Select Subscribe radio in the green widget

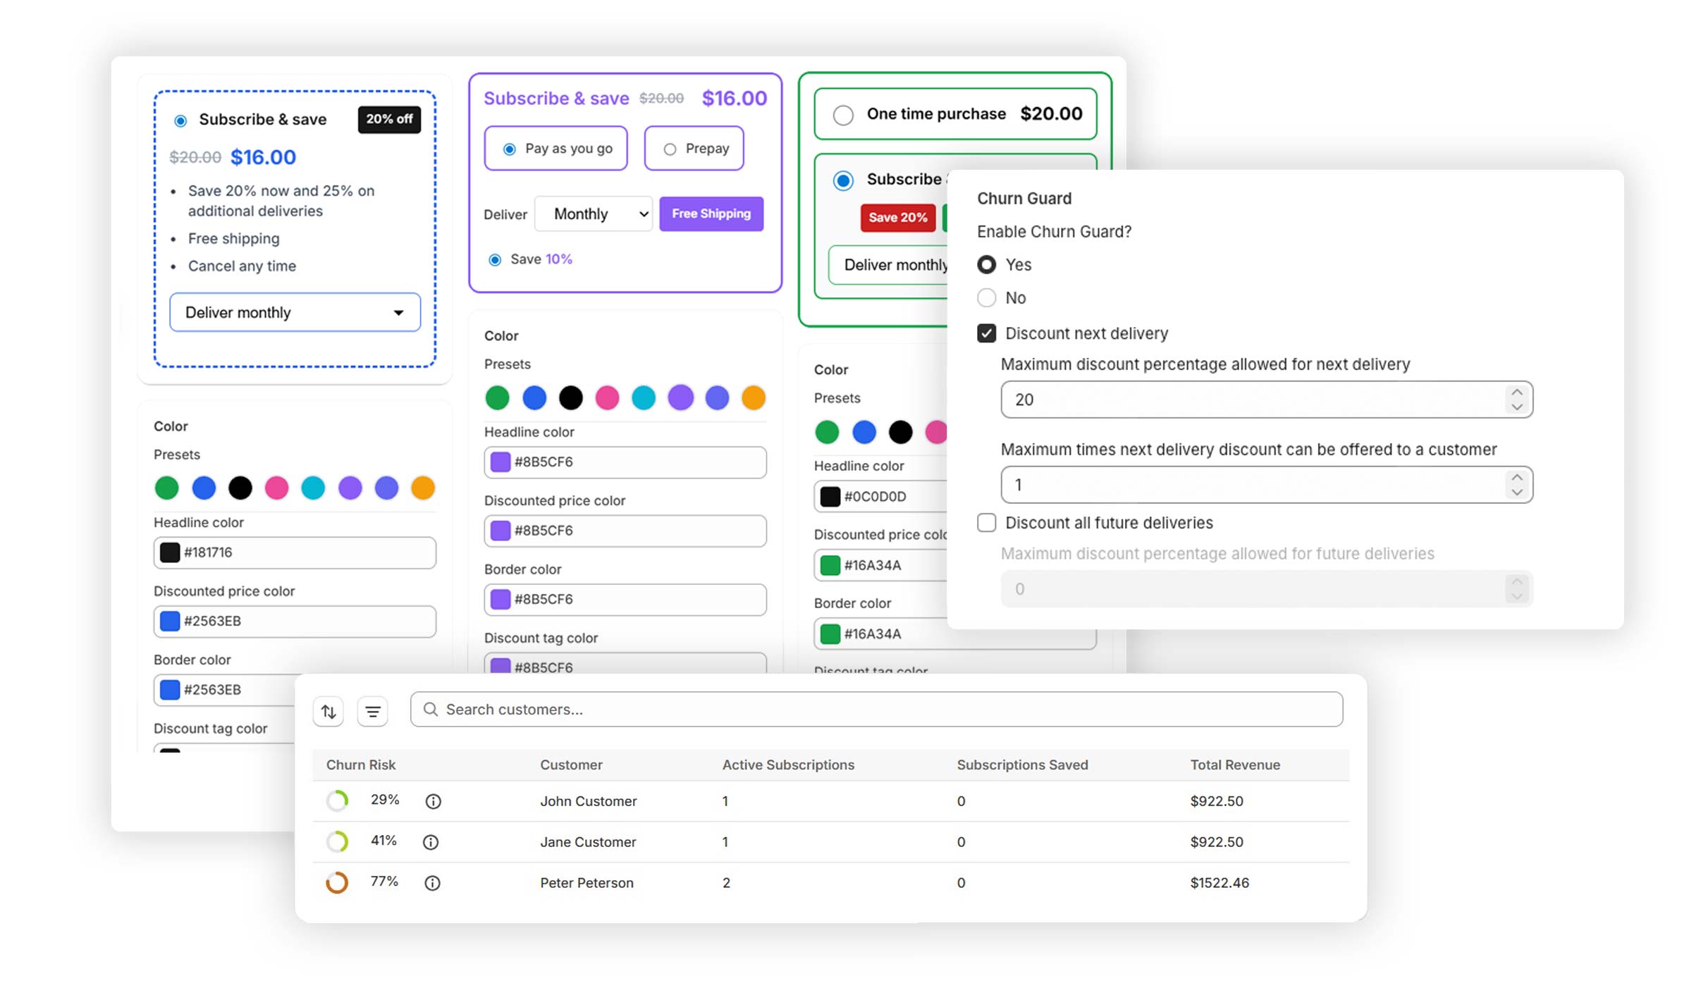click(x=843, y=180)
